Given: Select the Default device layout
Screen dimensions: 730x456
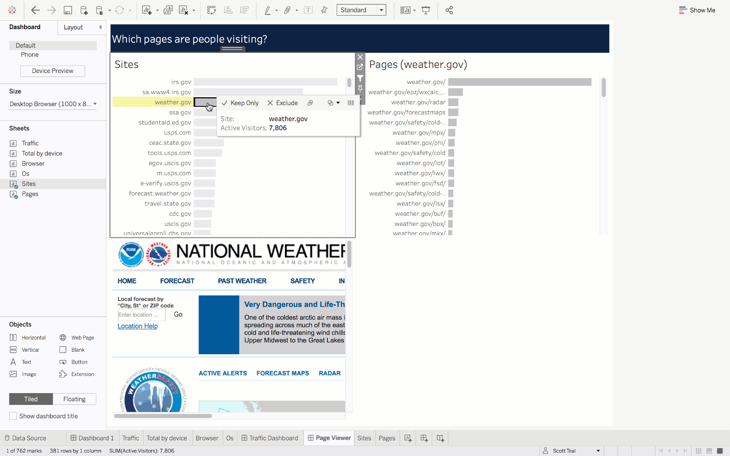Looking at the screenshot, I should tap(53, 46).
